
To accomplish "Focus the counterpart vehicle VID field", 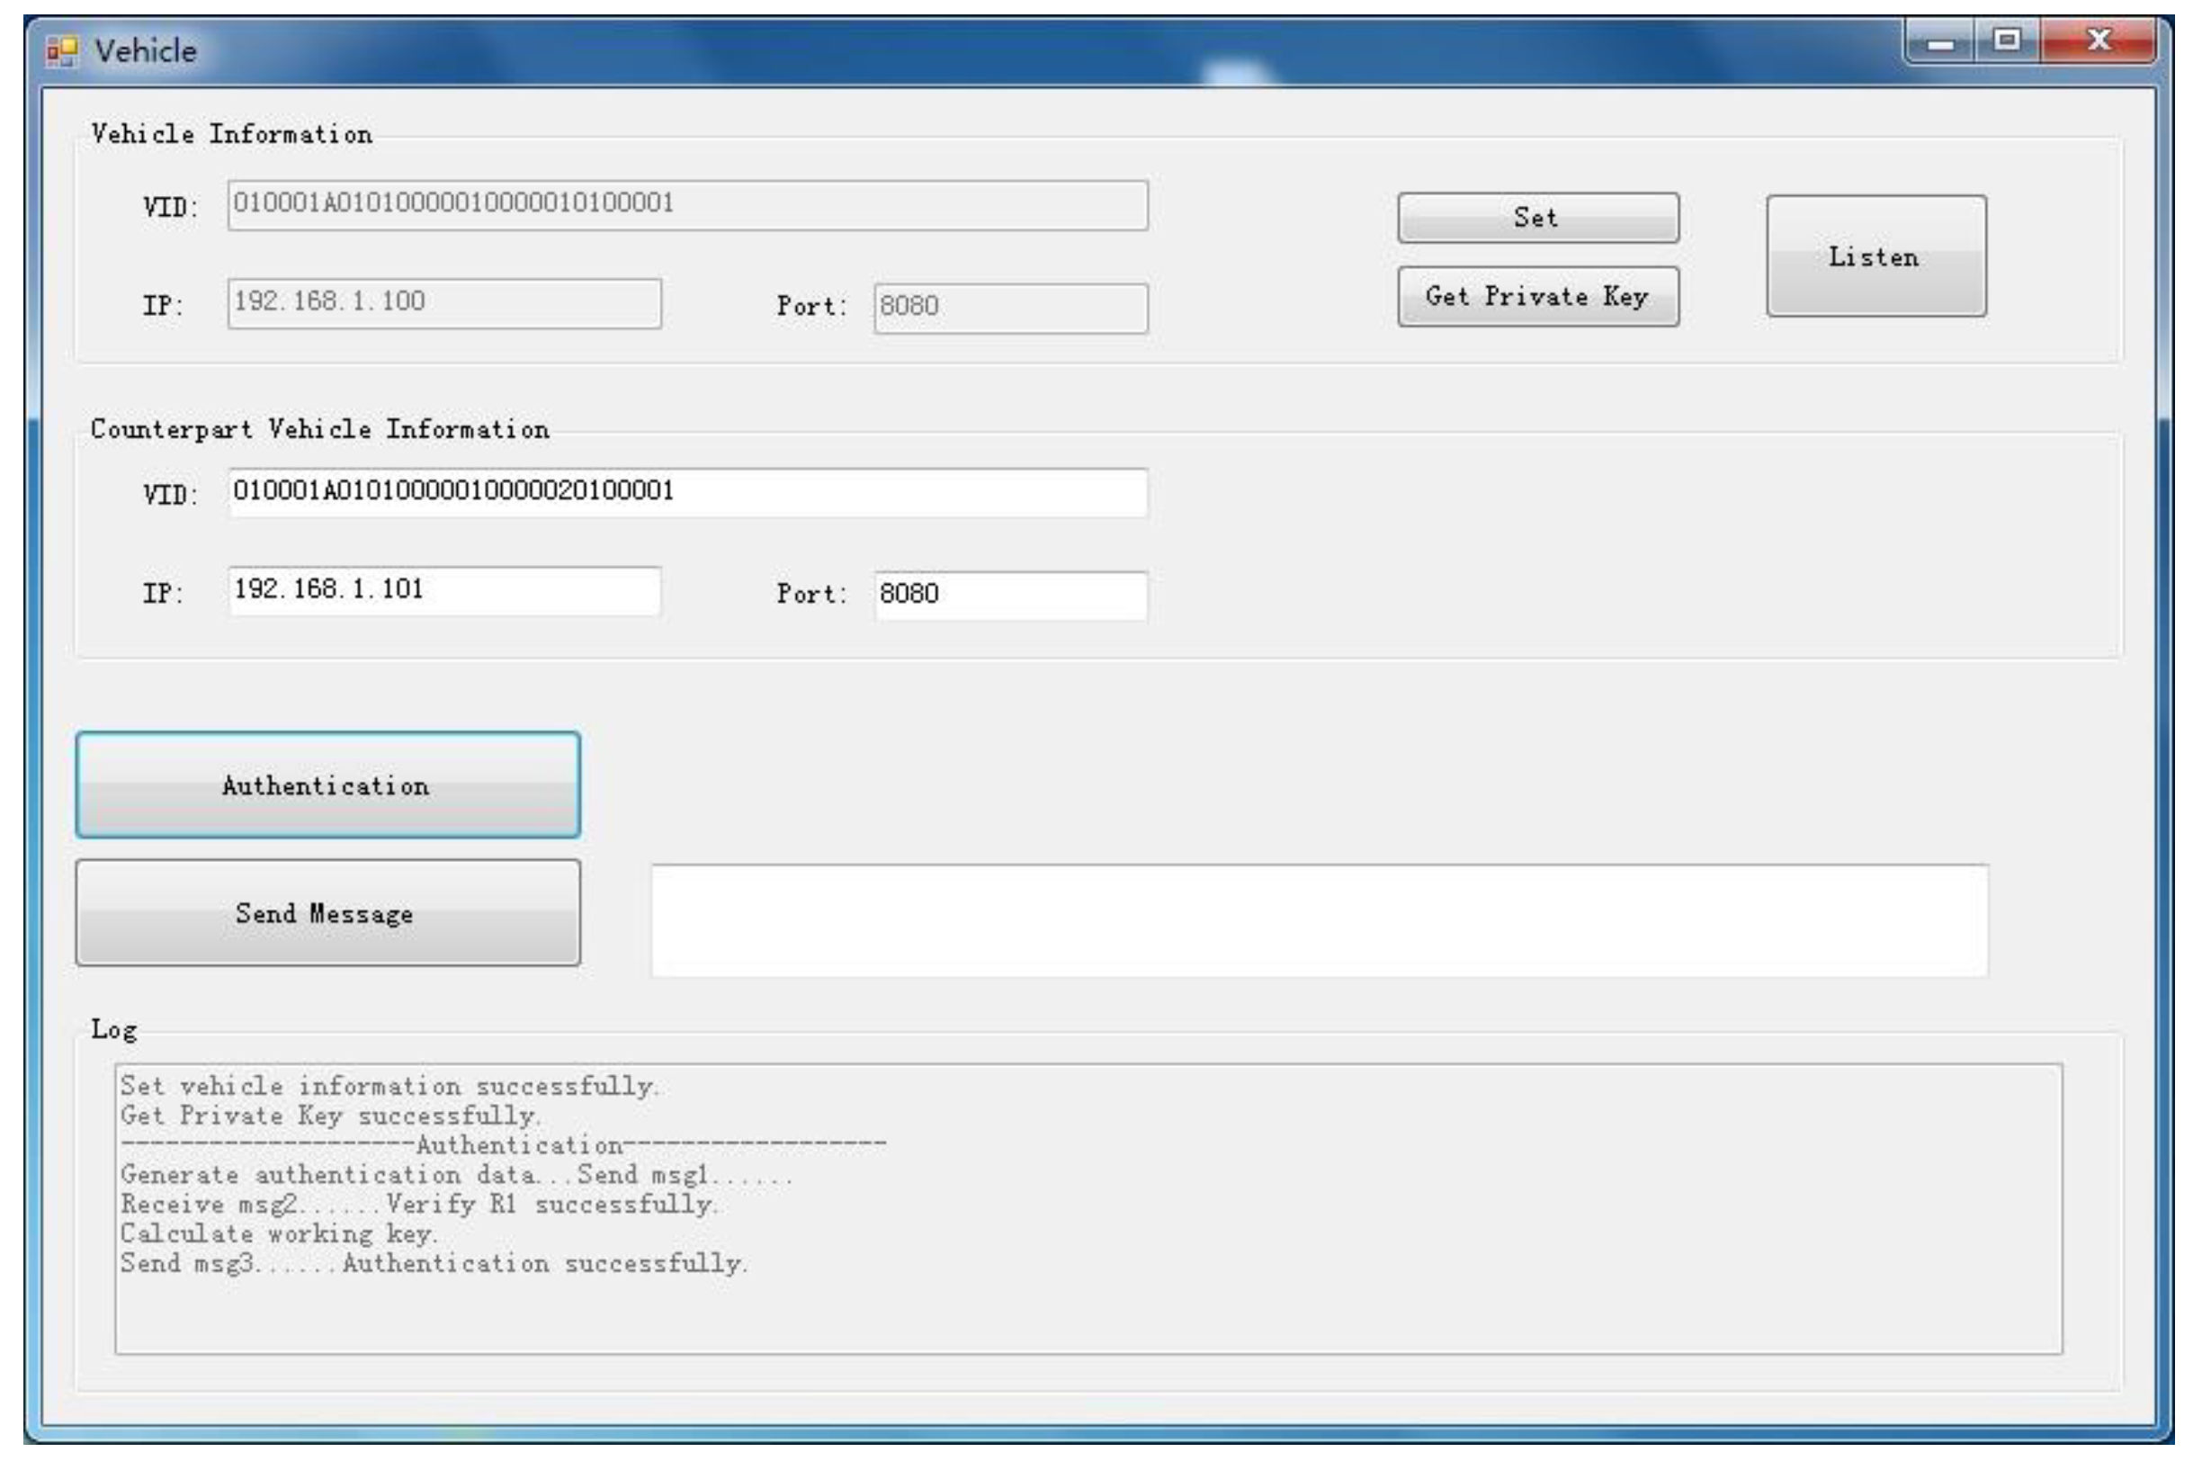I will click(686, 492).
